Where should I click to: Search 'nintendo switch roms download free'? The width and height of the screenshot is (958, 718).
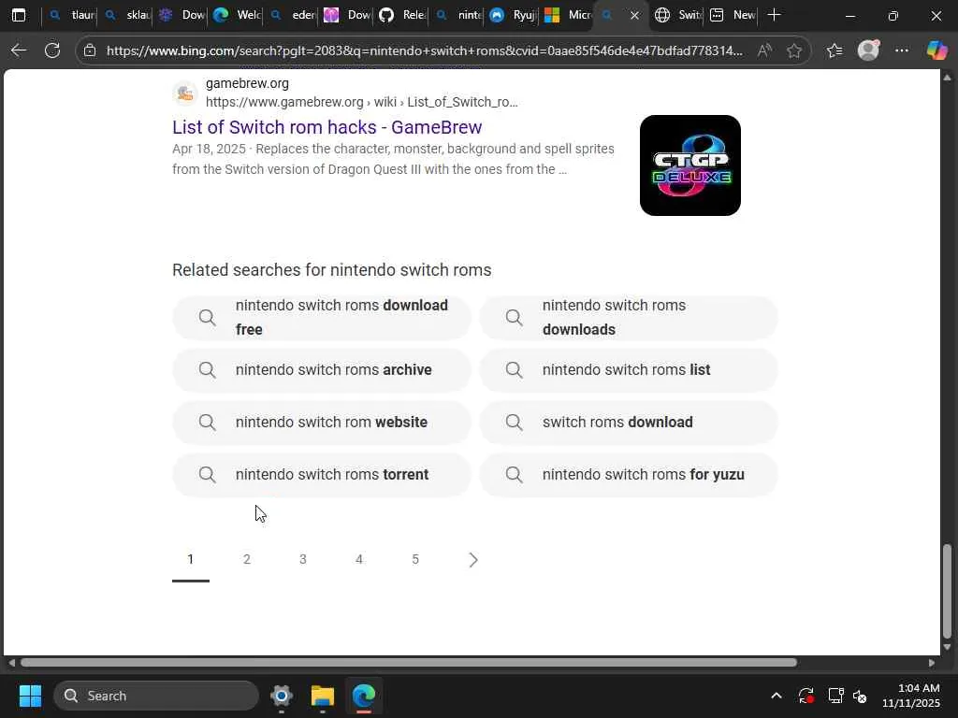[x=322, y=318]
